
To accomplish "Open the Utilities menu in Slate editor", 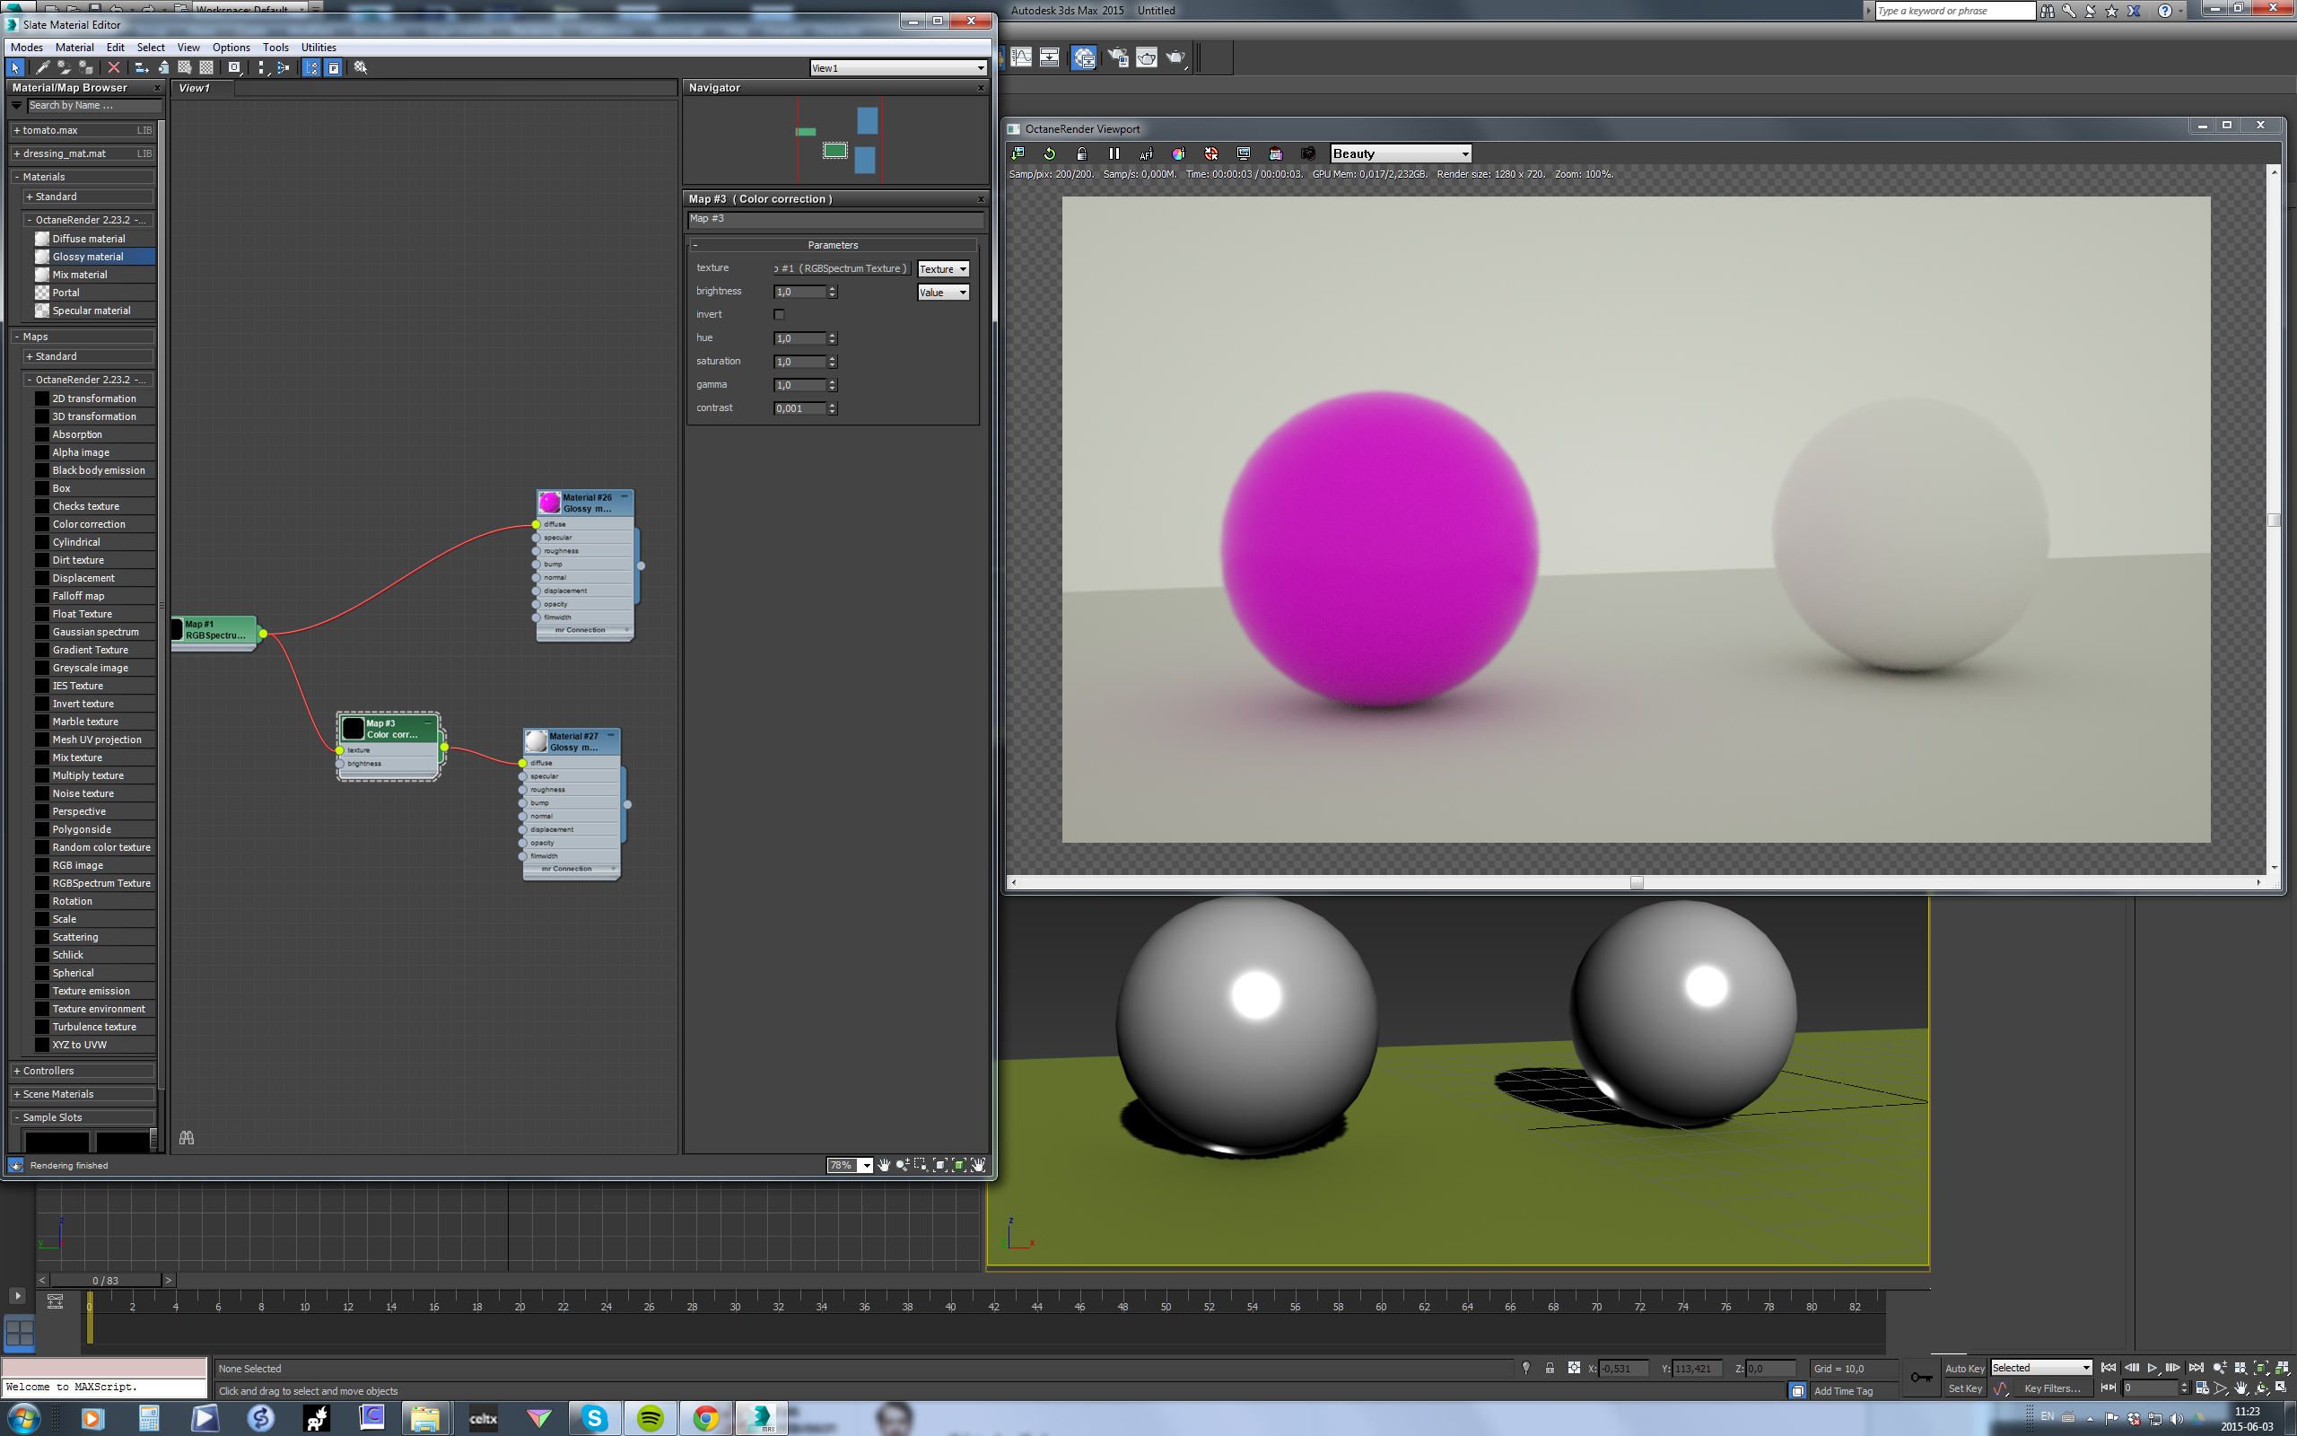I will click(x=318, y=48).
